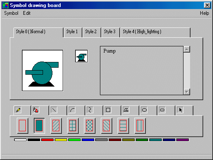Activate the curved spline tool
This screenshot has height=160, width=213.
pos(90,110)
